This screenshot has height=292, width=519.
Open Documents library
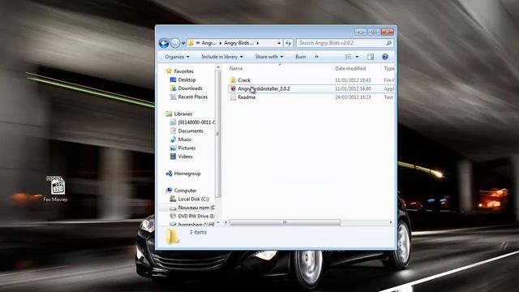pos(191,131)
